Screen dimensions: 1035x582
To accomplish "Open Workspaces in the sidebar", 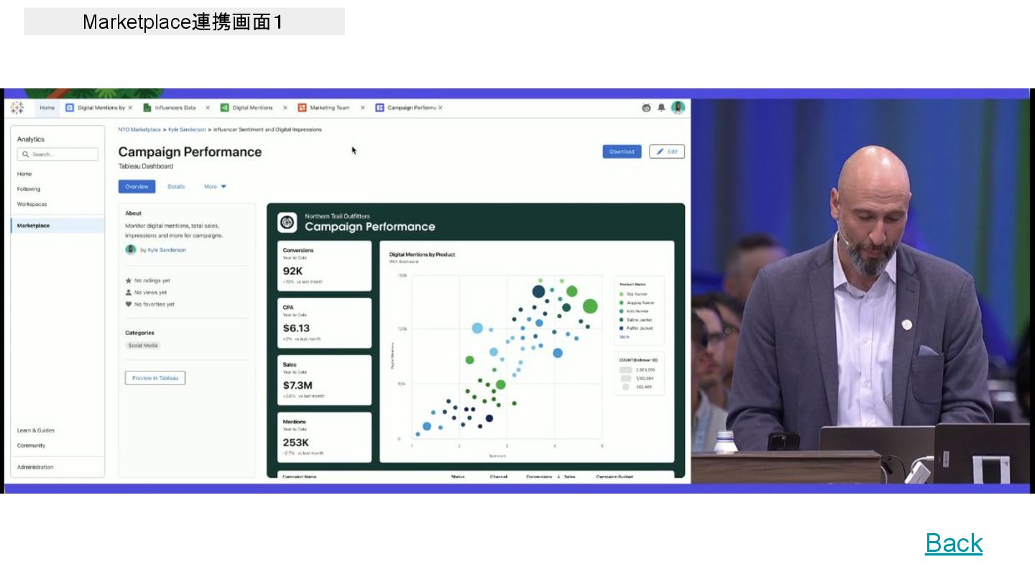I will point(32,204).
